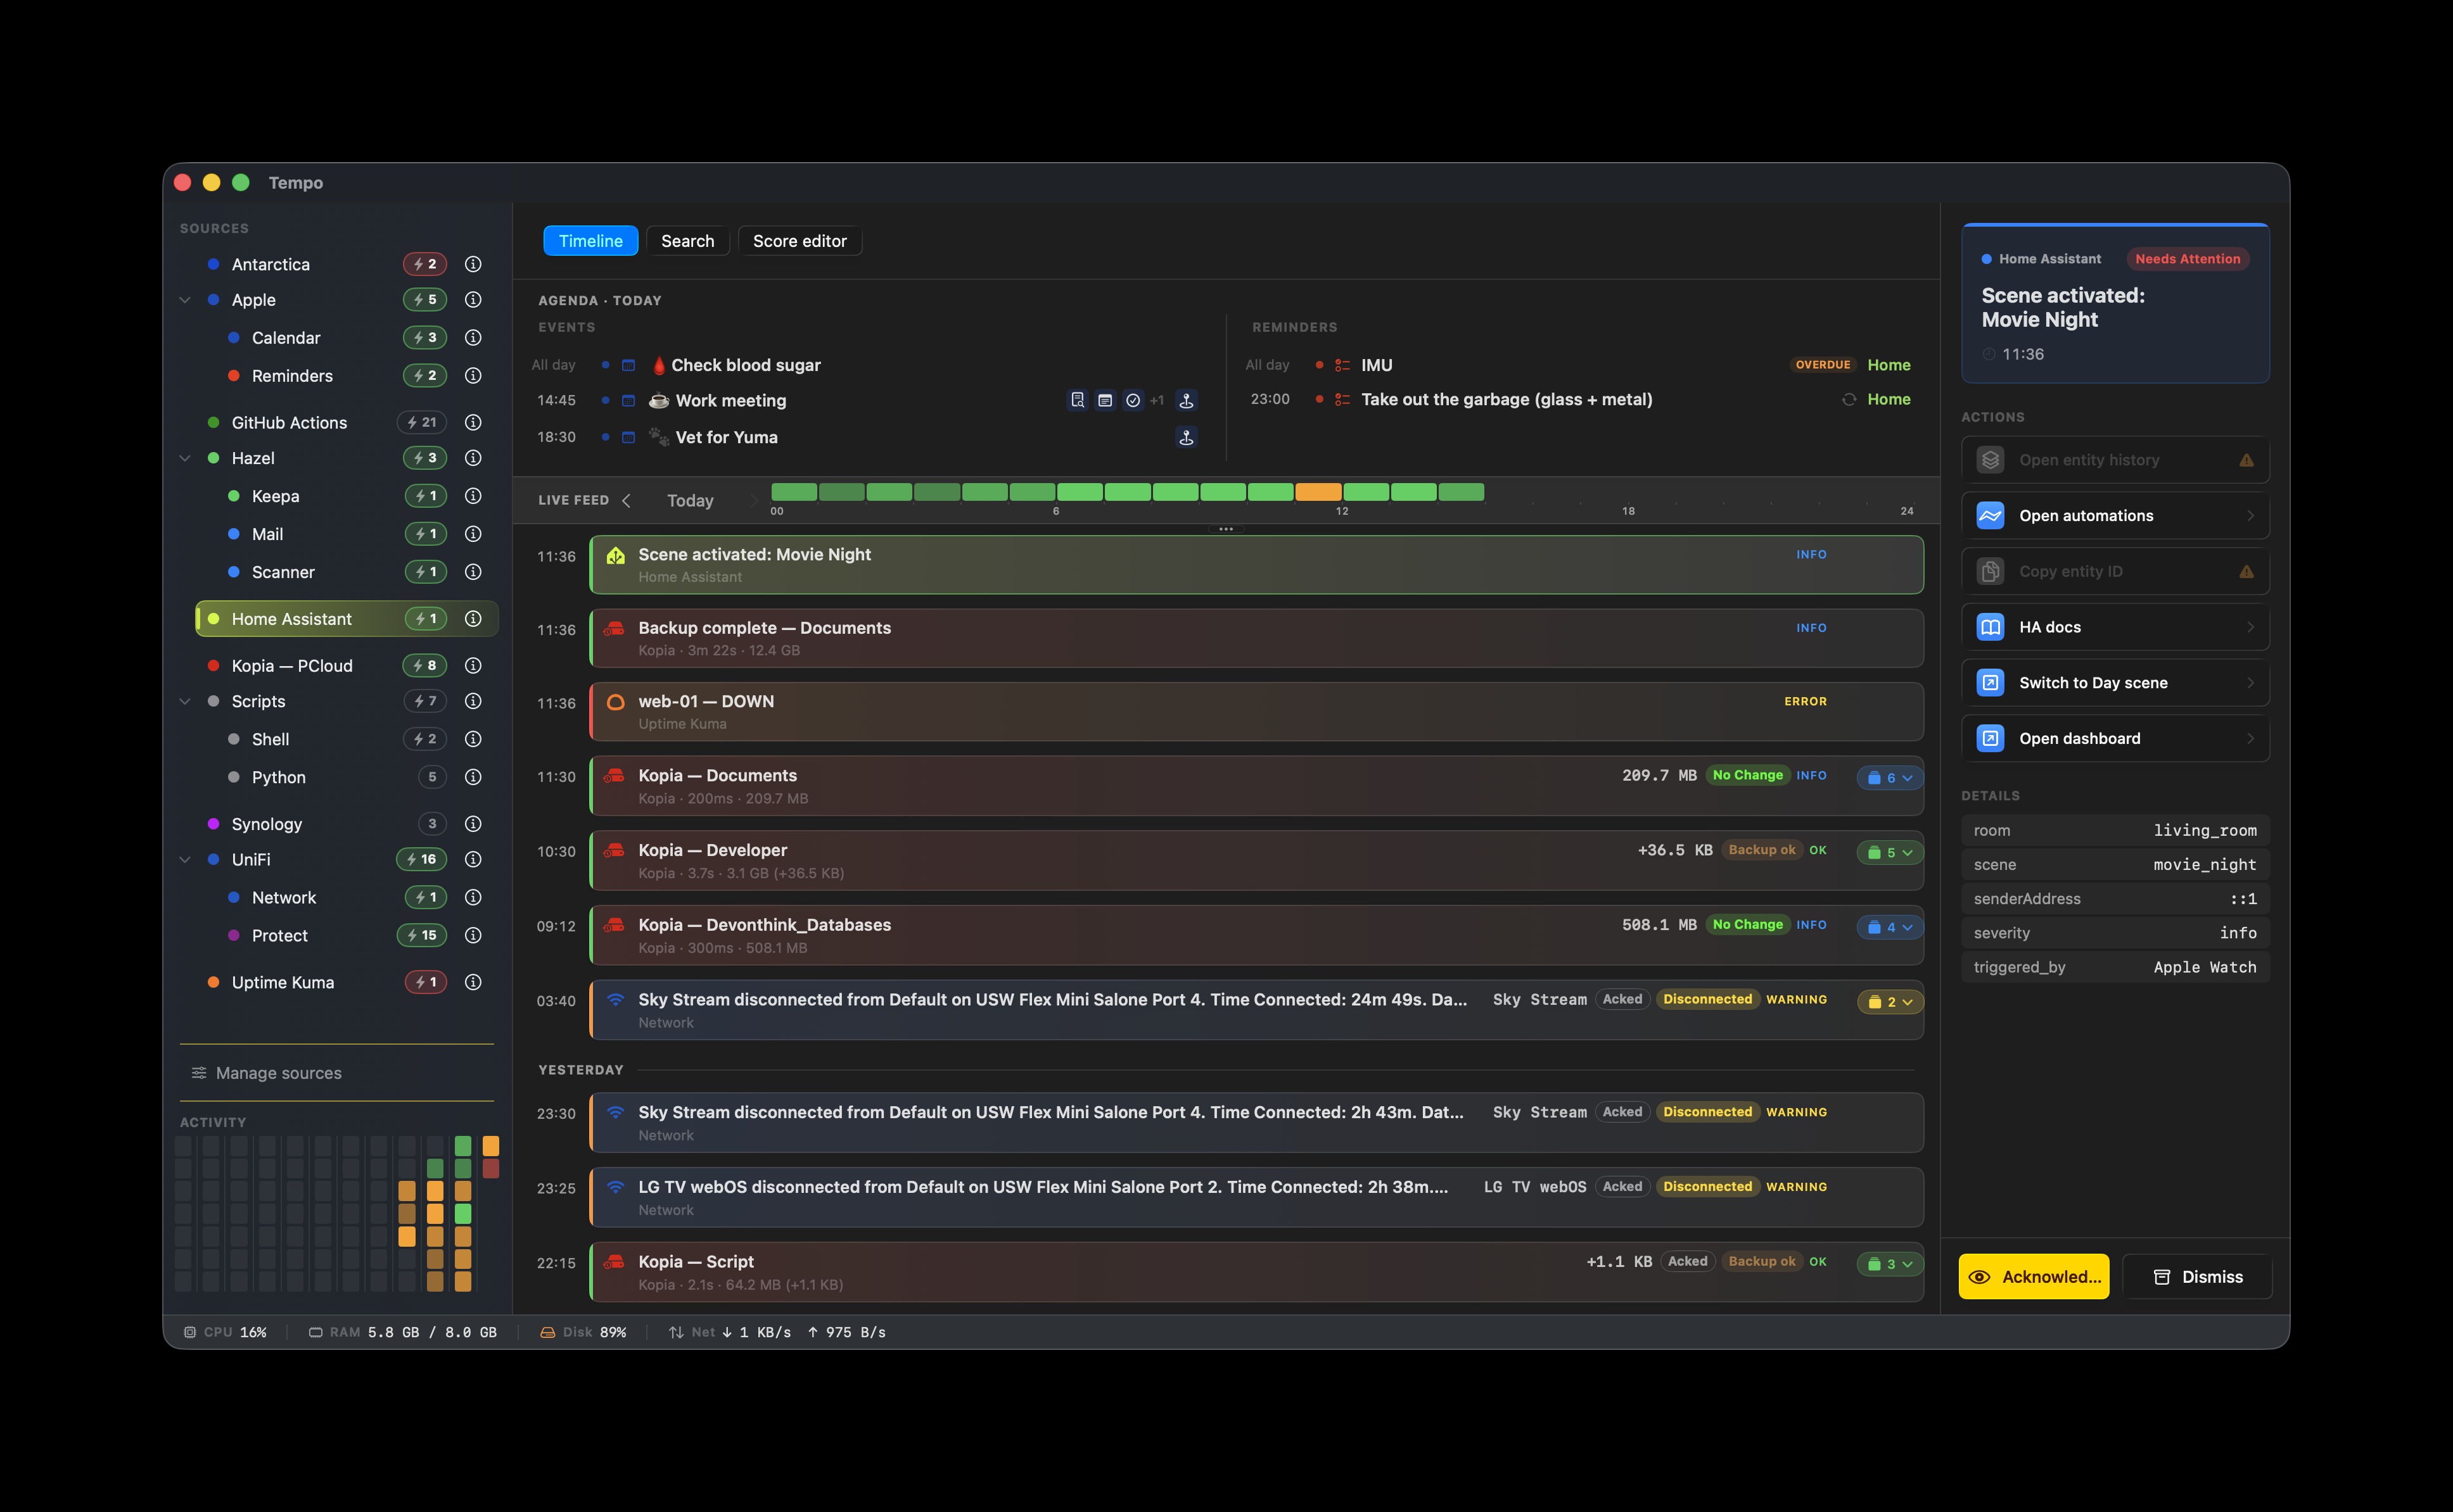The image size is (2453, 1512).
Task: Toggle the bolt 3 badge on Calendar
Action: click(x=425, y=338)
